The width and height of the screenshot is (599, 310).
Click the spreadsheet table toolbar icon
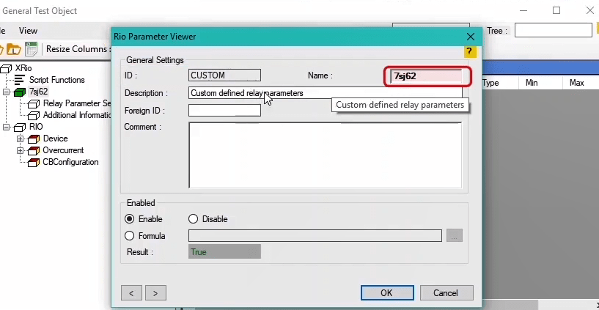(32, 49)
